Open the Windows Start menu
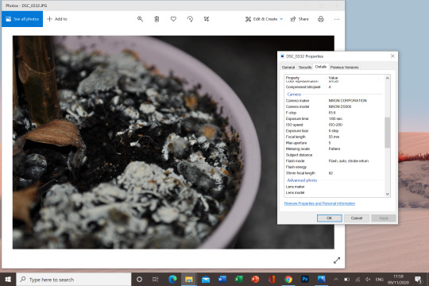Screen dimensions: 429x286 (8, 280)
